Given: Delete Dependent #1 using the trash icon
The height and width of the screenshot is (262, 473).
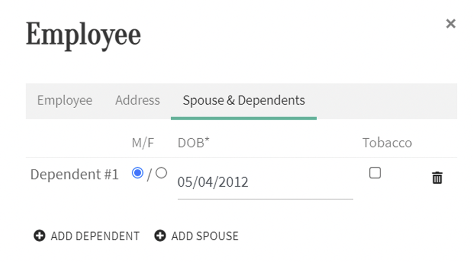Looking at the screenshot, I should click(437, 178).
